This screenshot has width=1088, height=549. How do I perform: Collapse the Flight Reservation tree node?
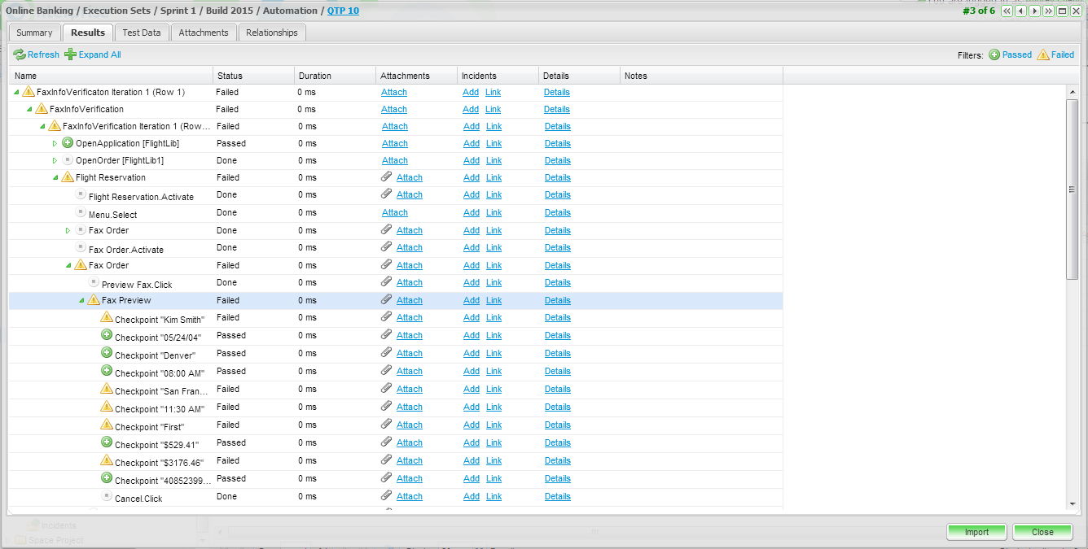coord(55,178)
